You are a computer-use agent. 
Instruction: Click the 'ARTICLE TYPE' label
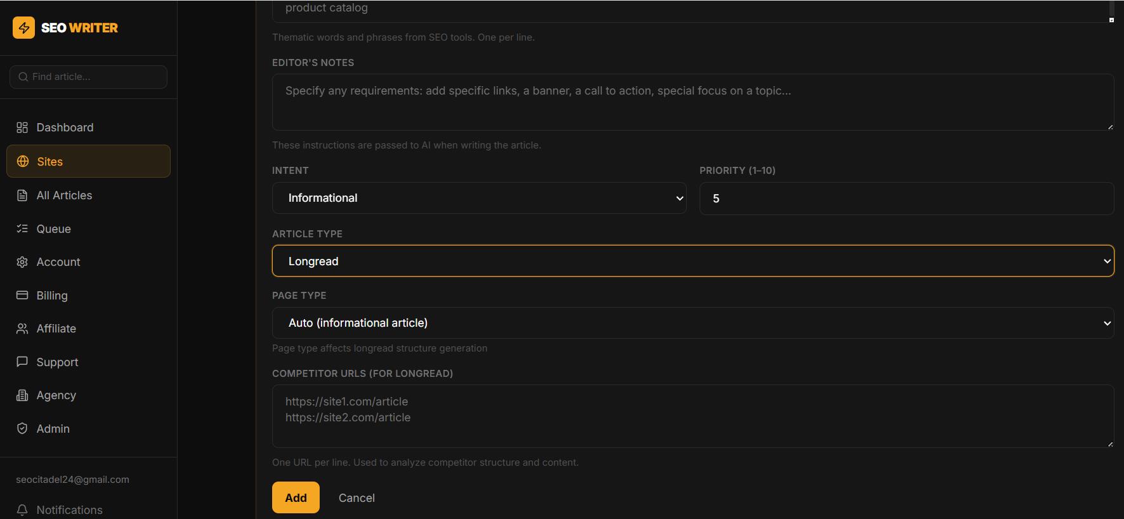click(x=307, y=234)
